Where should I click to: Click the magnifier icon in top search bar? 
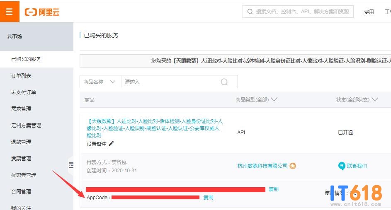(x=250, y=12)
